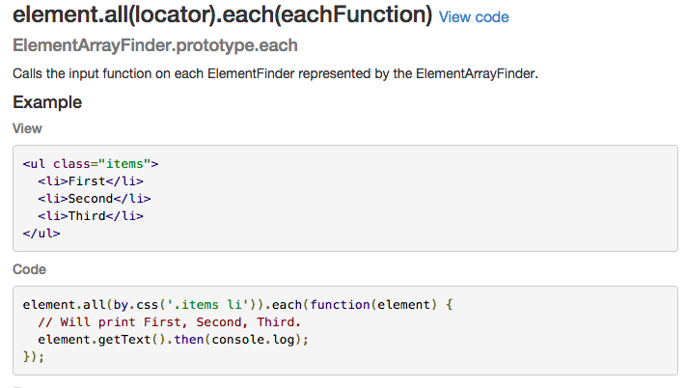This screenshot has width=686, height=388.
Task: Click the li First line in HTML
Action: point(91,181)
